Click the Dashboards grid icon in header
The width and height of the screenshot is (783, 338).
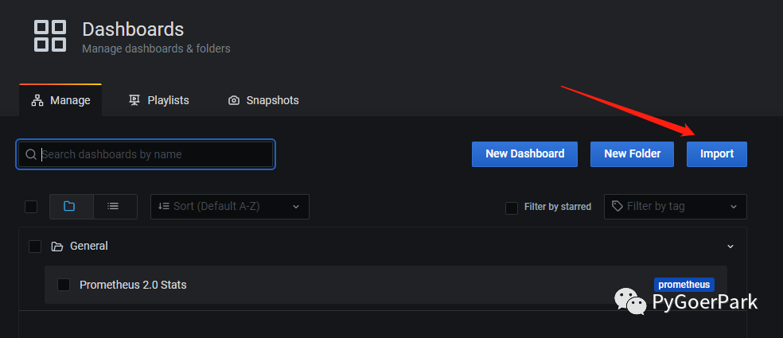(49, 37)
